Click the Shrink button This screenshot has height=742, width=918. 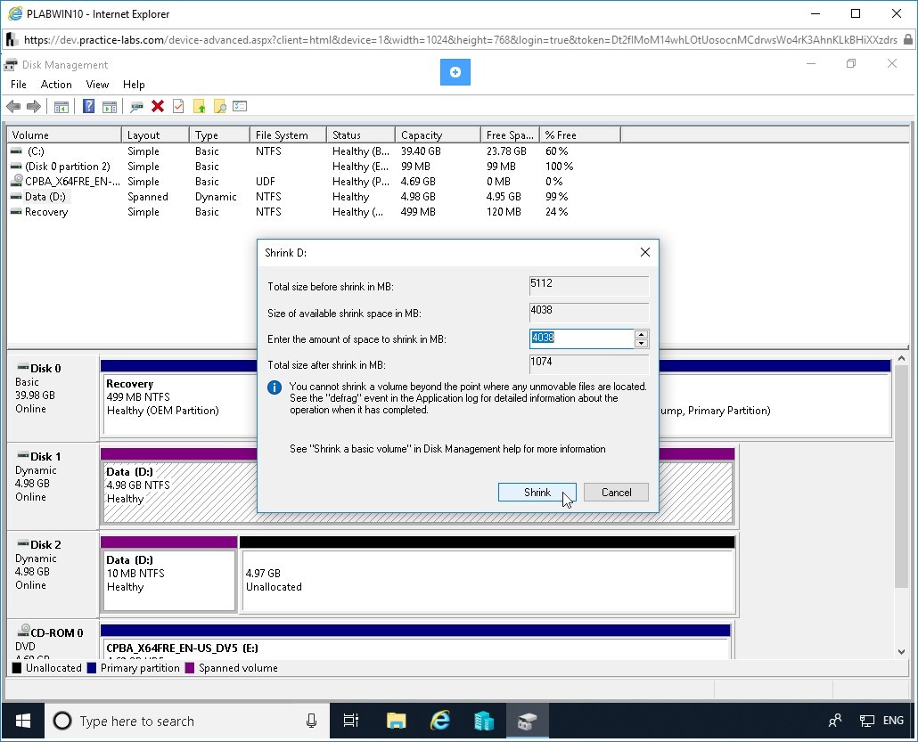point(537,492)
